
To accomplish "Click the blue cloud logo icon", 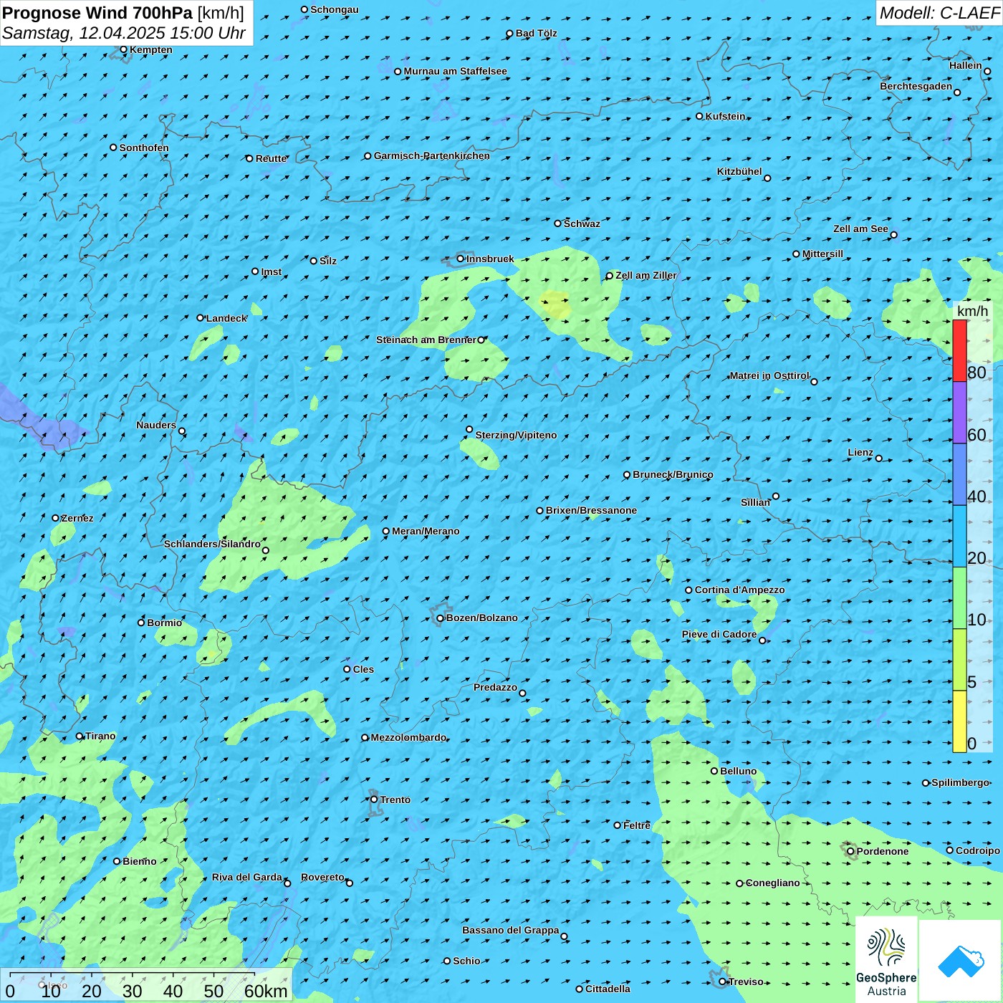I will (x=961, y=961).
